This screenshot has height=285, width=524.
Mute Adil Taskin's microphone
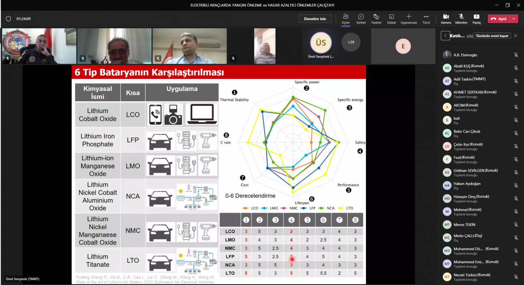[516, 81]
